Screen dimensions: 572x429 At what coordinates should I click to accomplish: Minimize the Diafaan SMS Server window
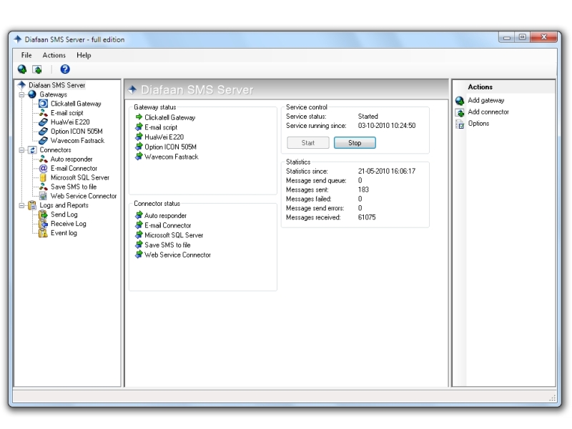click(507, 37)
